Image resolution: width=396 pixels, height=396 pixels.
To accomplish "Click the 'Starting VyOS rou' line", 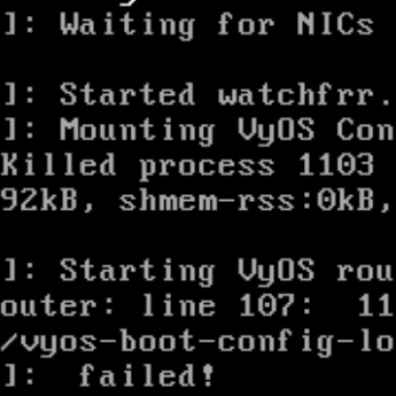I will pyautogui.click(x=197, y=272).
